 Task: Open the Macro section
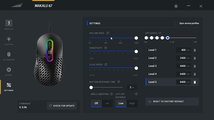9,71
